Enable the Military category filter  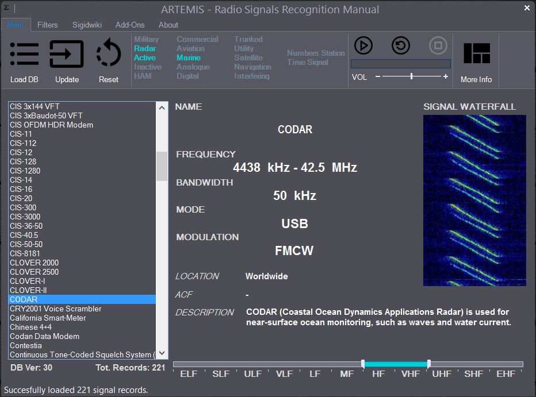(x=146, y=40)
